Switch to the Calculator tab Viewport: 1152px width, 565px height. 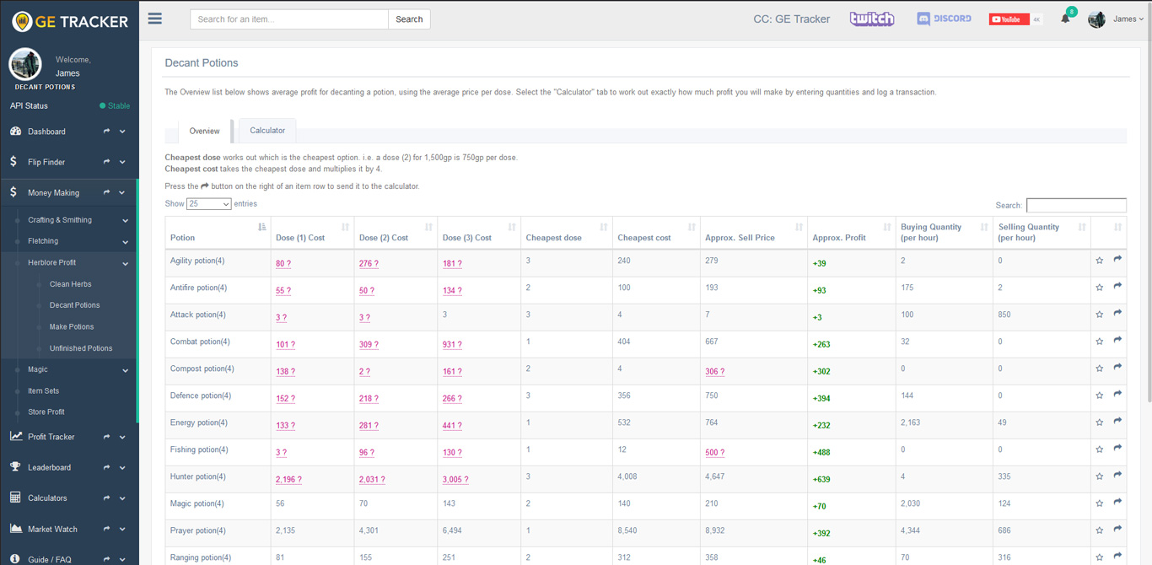click(267, 131)
